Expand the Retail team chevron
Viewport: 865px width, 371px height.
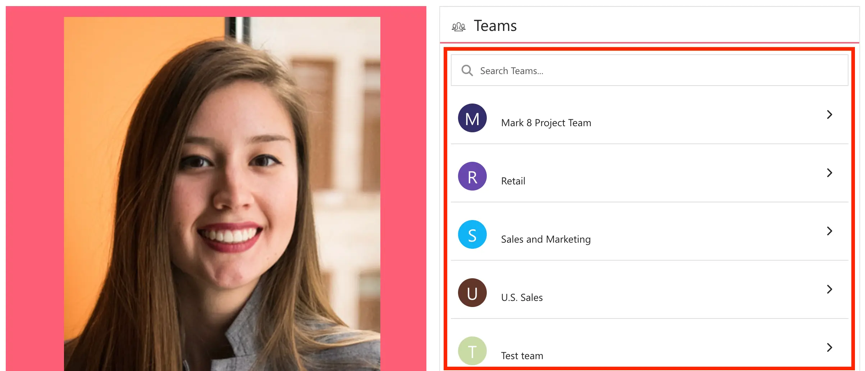point(829,173)
